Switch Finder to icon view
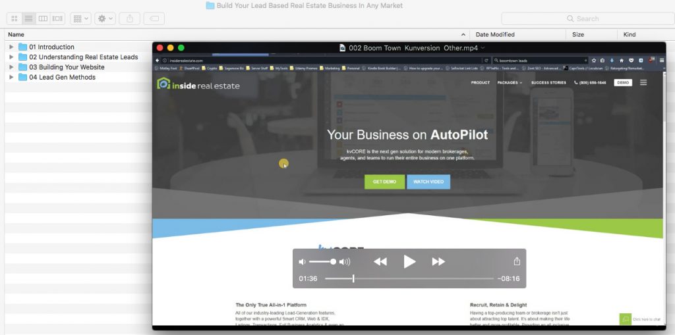This screenshot has height=335, width=675. (x=15, y=18)
